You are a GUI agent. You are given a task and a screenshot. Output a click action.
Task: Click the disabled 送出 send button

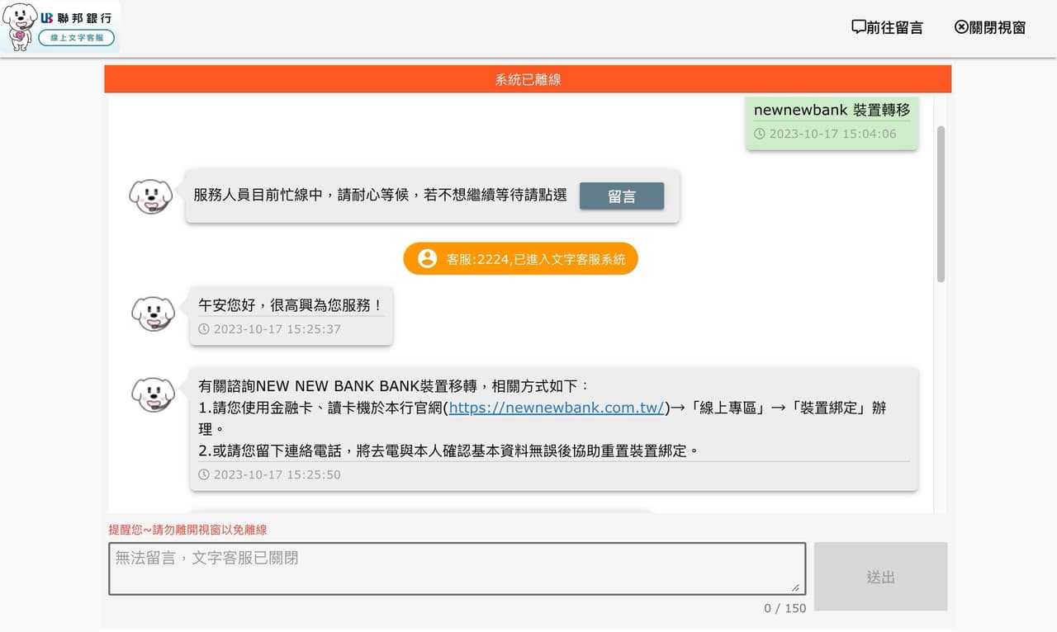click(x=880, y=576)
